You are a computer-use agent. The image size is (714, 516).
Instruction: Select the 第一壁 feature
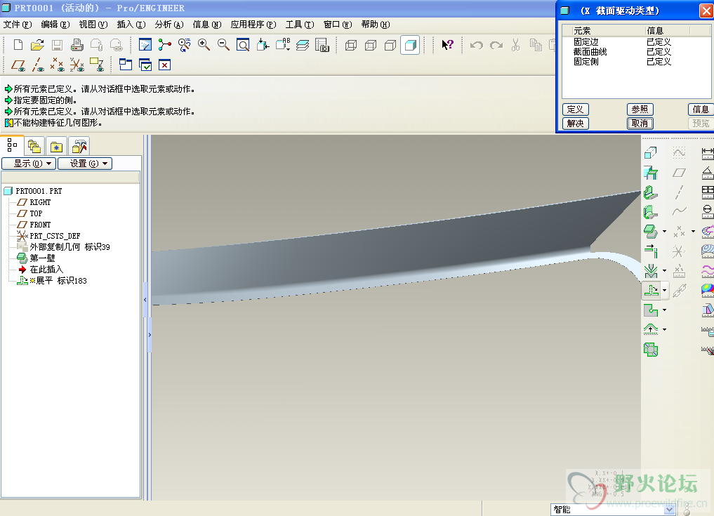click(x=42, y=258)
